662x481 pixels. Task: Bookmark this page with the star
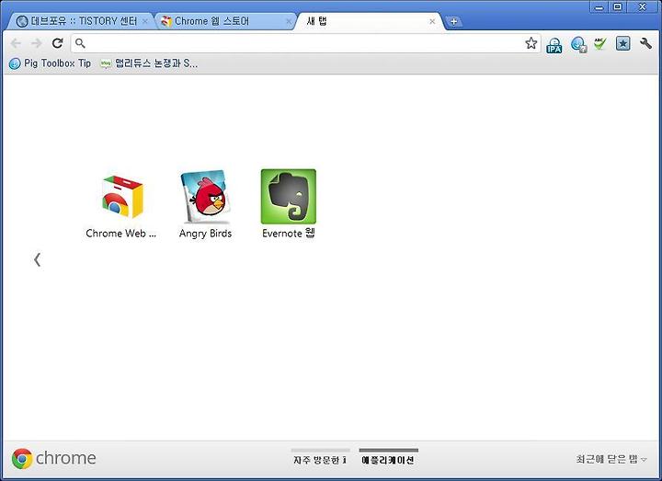click(x=531, y=42)
